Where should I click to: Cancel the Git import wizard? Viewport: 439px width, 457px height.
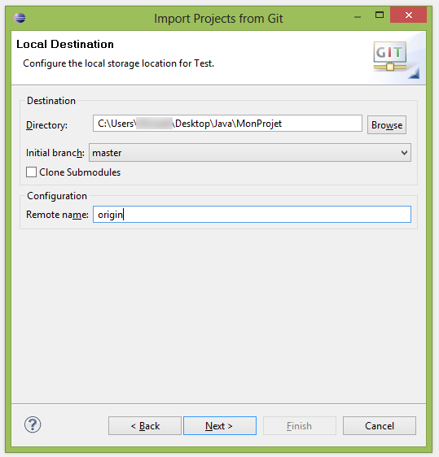tap(380, 426)
